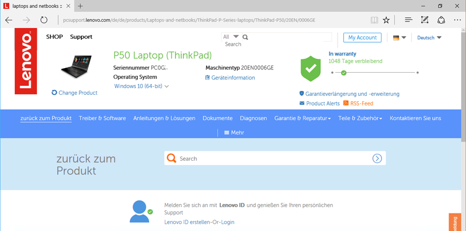Submit search with blue arrow icon

click(x=377, y=158)
